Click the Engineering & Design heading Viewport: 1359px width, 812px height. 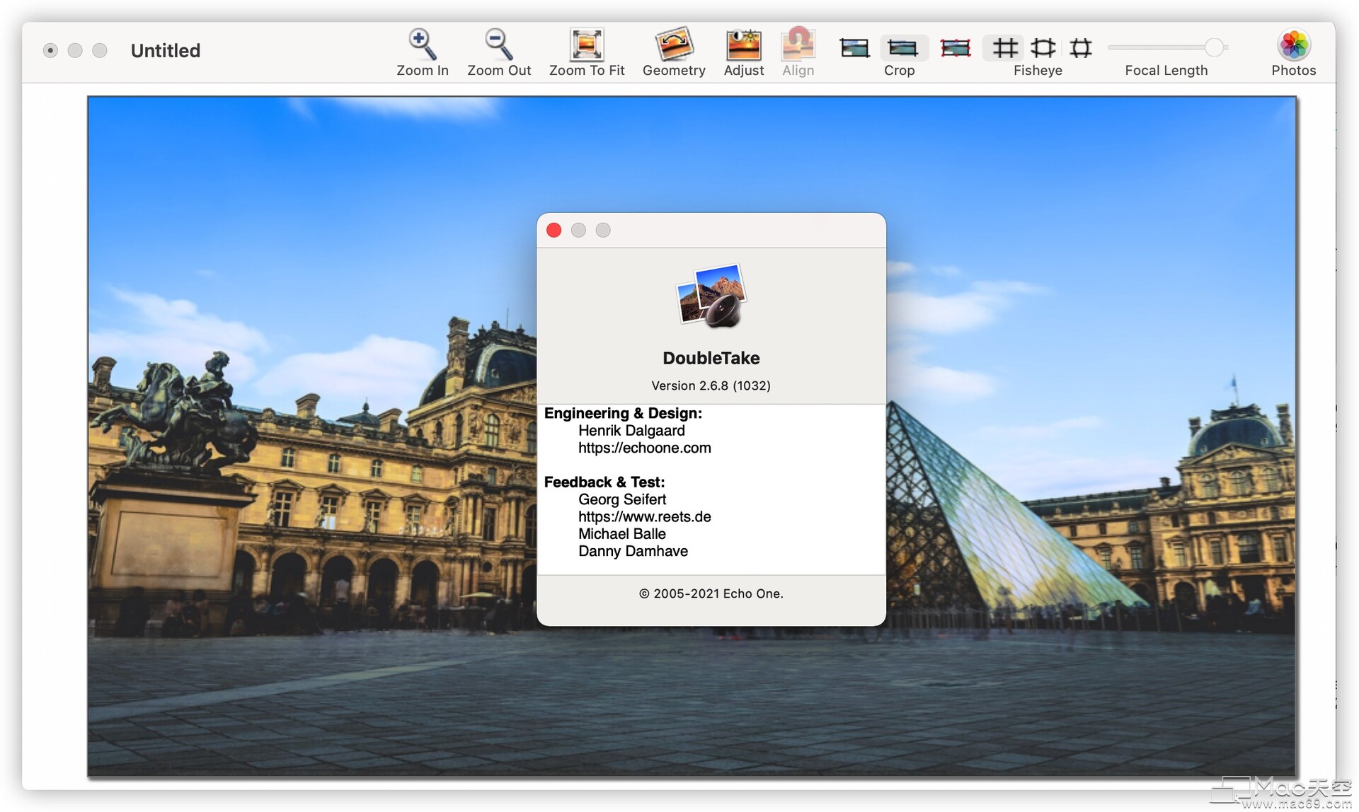click(x=623, y=413)
